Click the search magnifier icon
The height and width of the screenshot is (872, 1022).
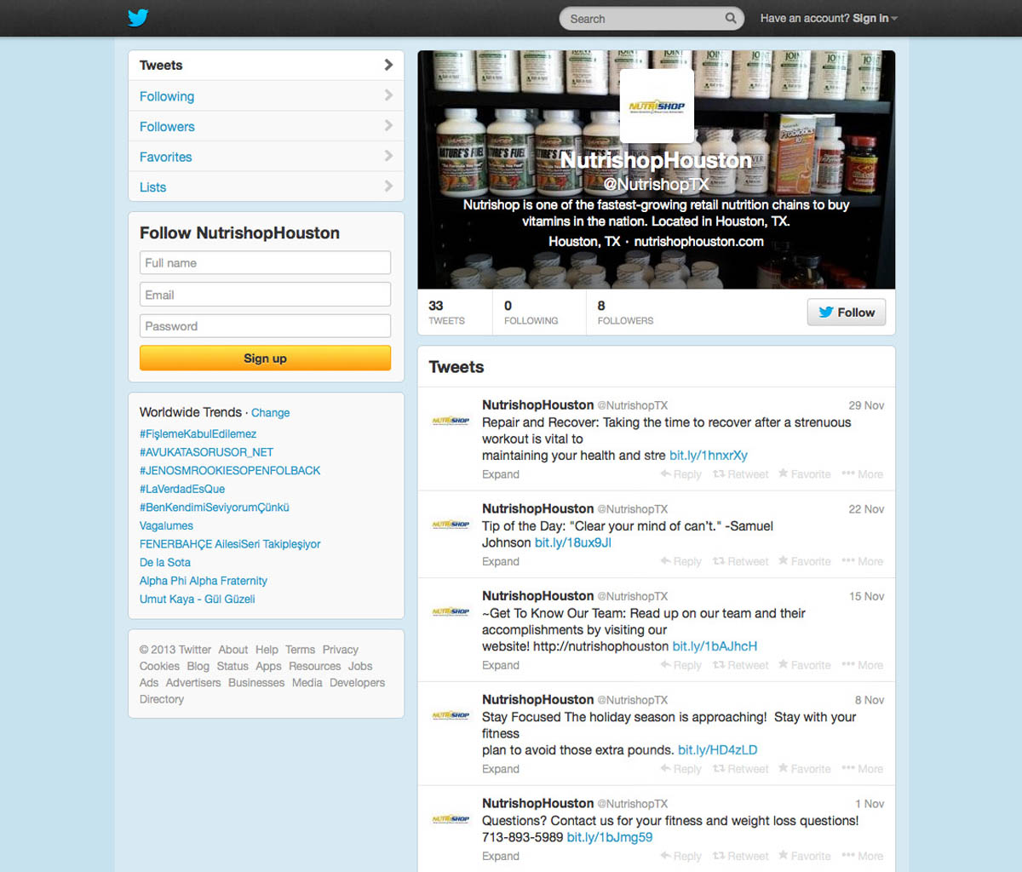(x=730, y=18)
